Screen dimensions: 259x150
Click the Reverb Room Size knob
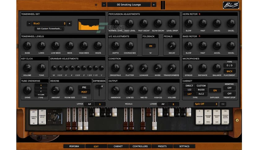click(69, 90)
